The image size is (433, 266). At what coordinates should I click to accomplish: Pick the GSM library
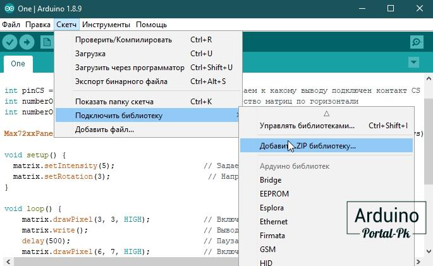[x=326, y=250]
